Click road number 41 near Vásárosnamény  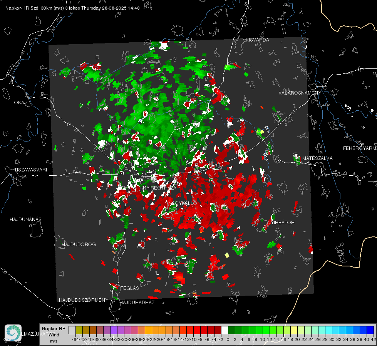(293, 112)
